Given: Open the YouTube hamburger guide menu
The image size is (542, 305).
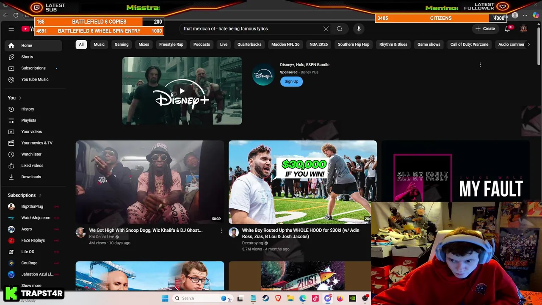Looking at the screenshot, I should pyautogui.click(x=11, y=29).
